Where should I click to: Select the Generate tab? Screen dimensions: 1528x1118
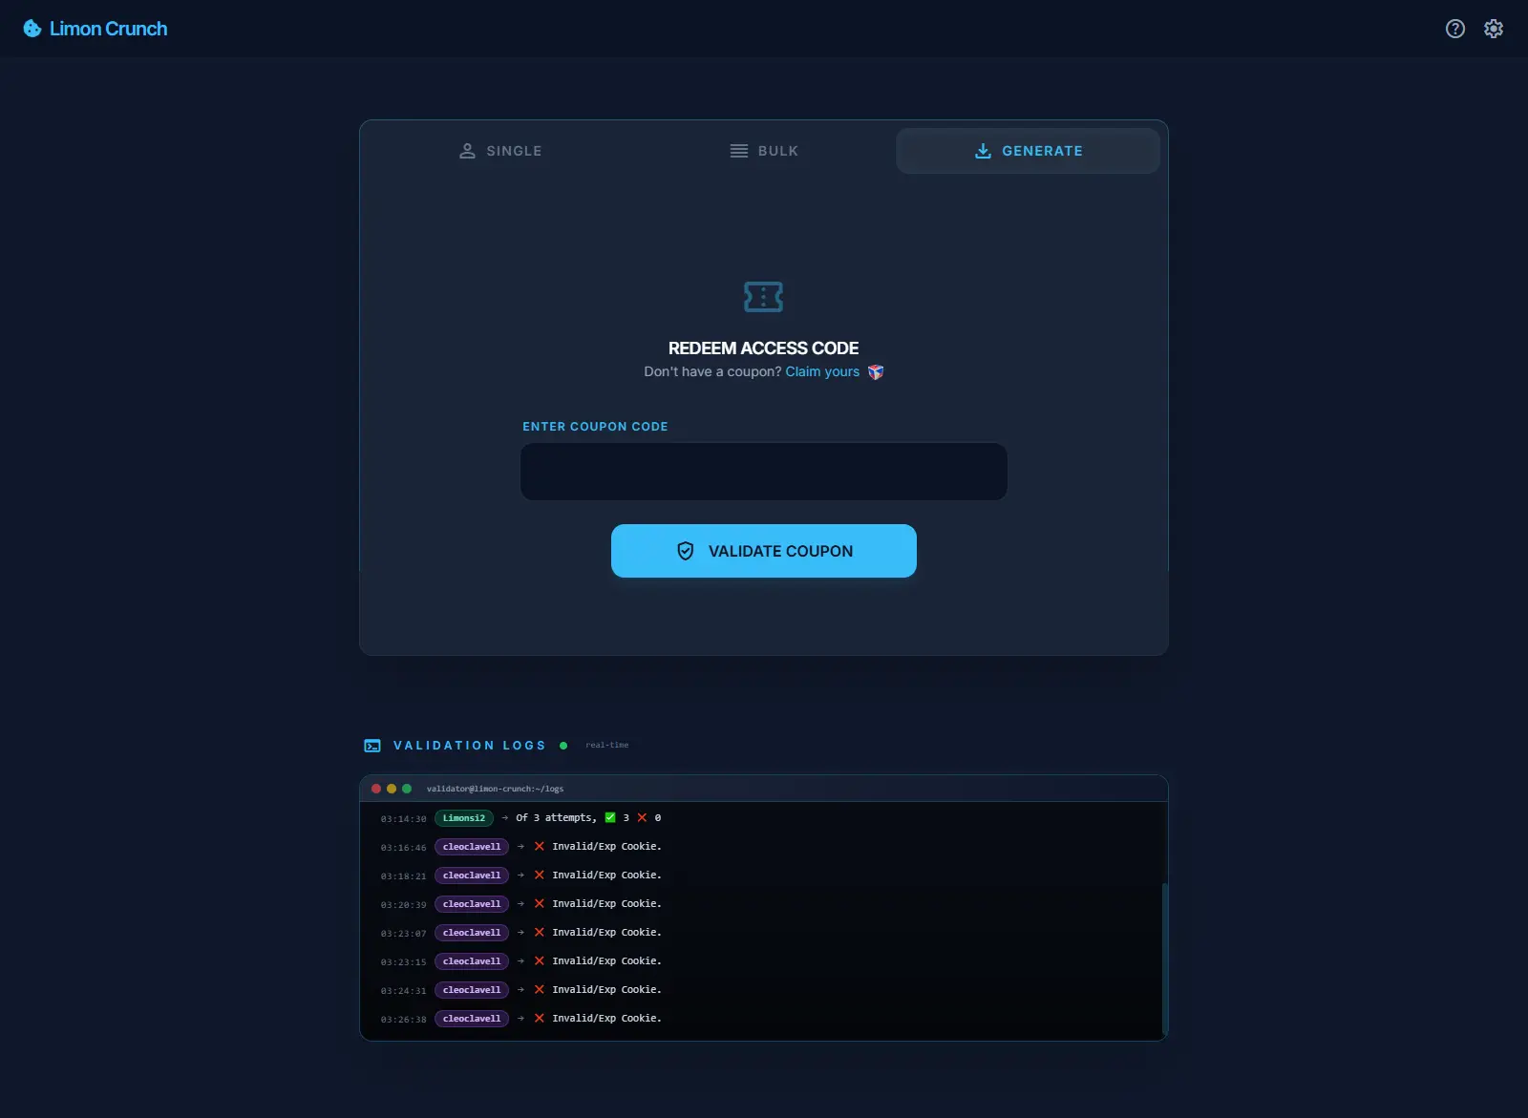(1028, 151)
